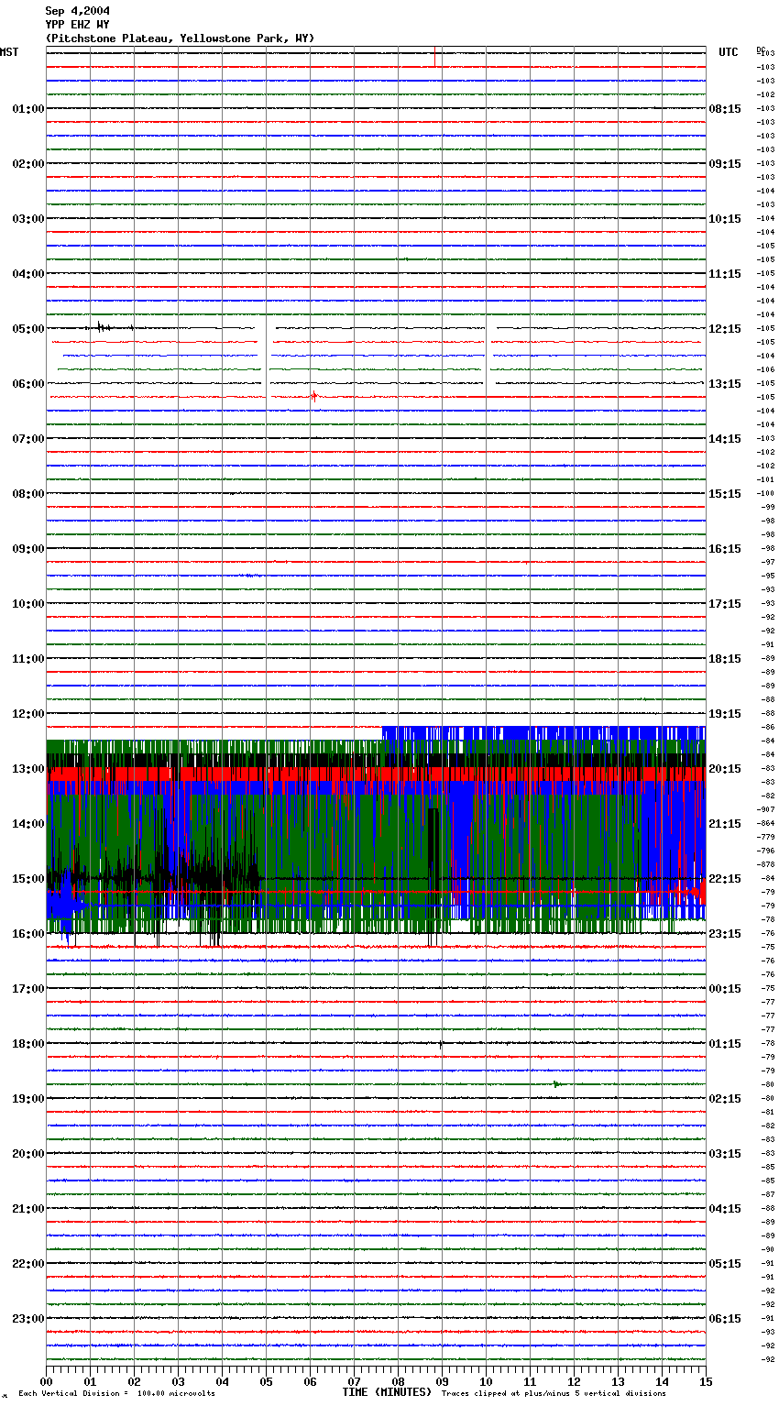Select the 02:00 MST time label
The image size is (779, 1406).
coord(28,164)
